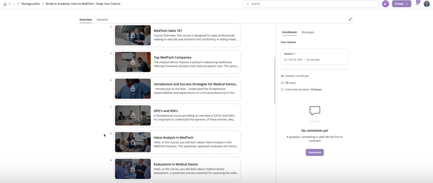
Task: Open the Create dropdown button
Action: point(401,4)
